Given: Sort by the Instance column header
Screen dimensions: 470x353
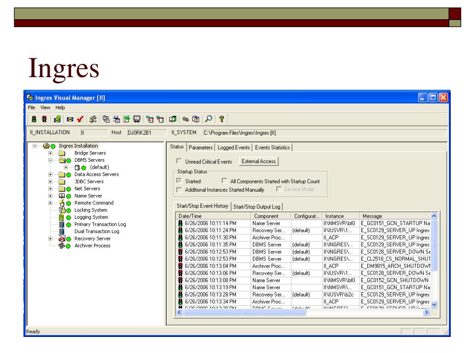Looking at the screenshot, I should click(x=341, y=216).
